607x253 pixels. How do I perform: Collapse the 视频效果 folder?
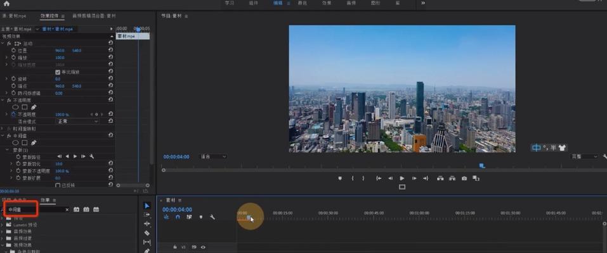click(x=3, y=245)
